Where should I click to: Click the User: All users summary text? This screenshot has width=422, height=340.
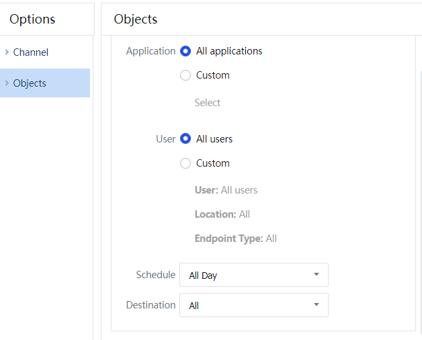click(x=226, y=190)
